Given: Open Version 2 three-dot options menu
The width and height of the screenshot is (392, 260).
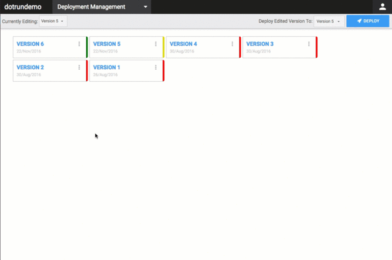Looking at the screenshot, I should tap(79, 67).
